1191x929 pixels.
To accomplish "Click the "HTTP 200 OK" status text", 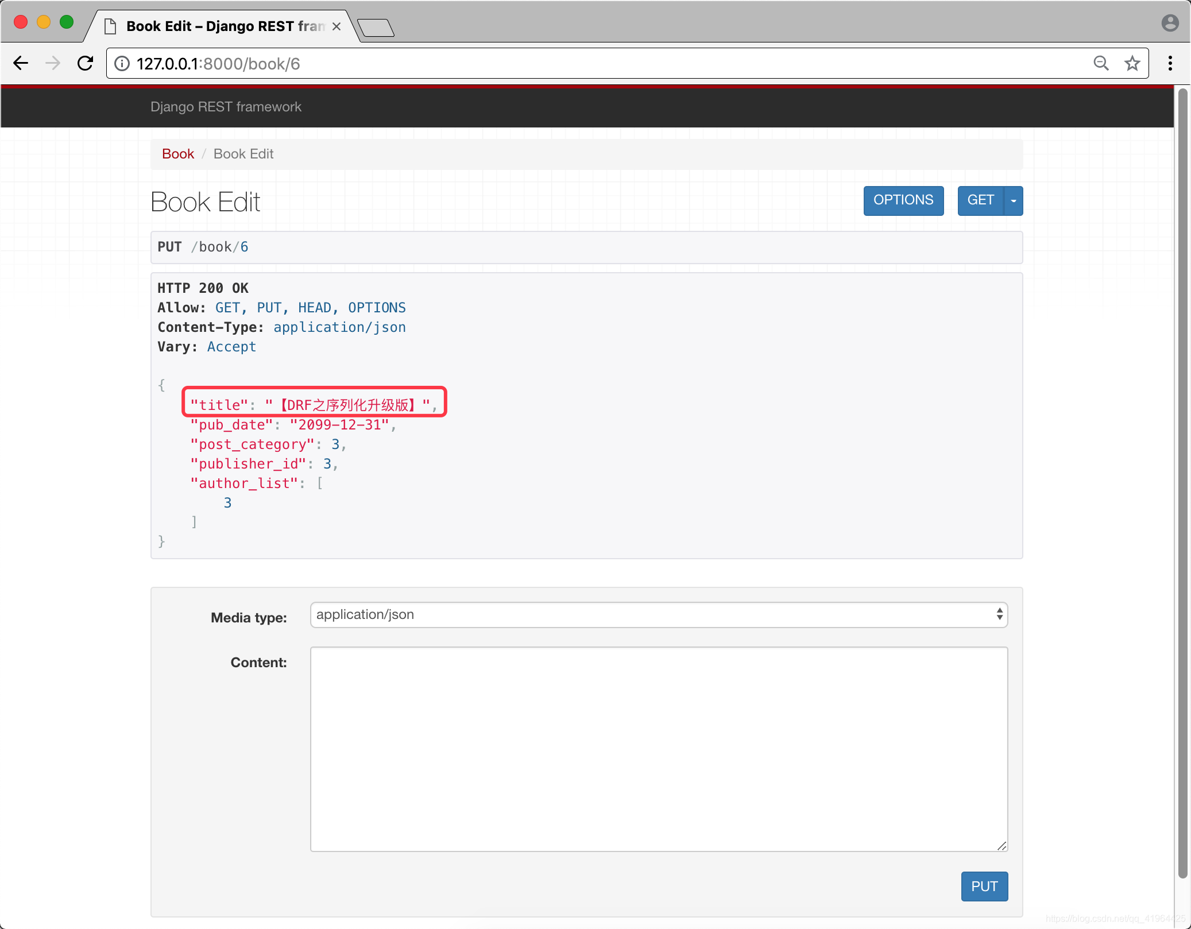I will tap(203, 288).
